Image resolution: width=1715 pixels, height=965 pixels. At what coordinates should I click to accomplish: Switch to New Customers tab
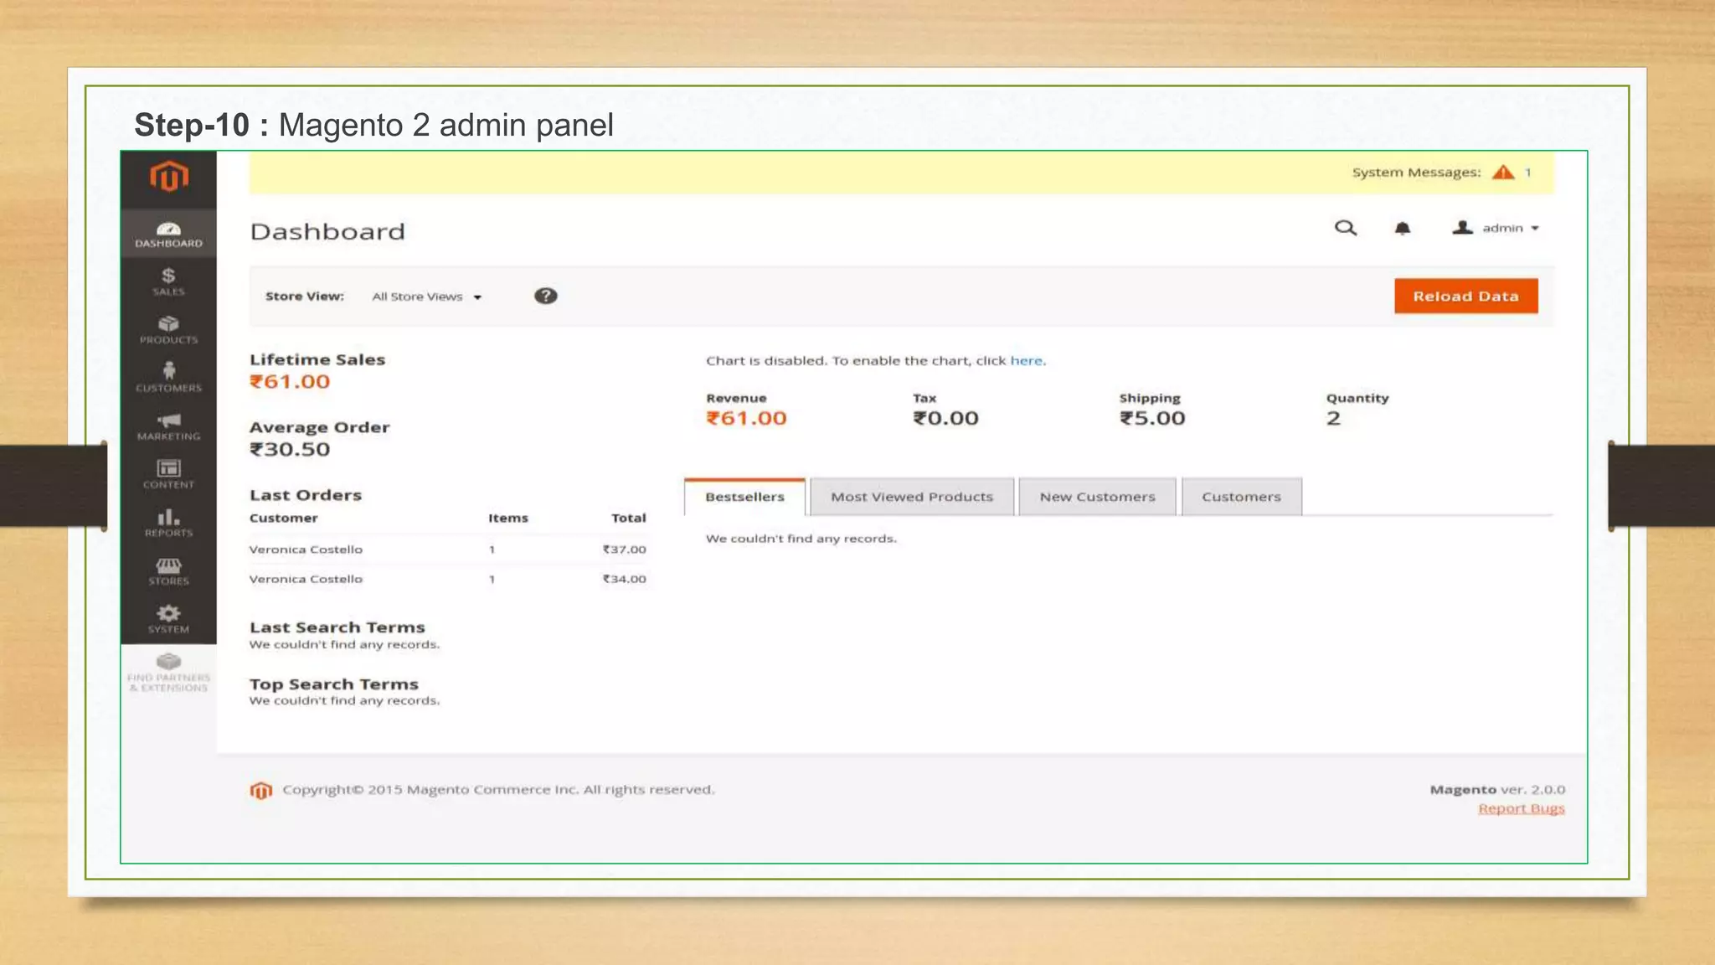pos(1097,497)
